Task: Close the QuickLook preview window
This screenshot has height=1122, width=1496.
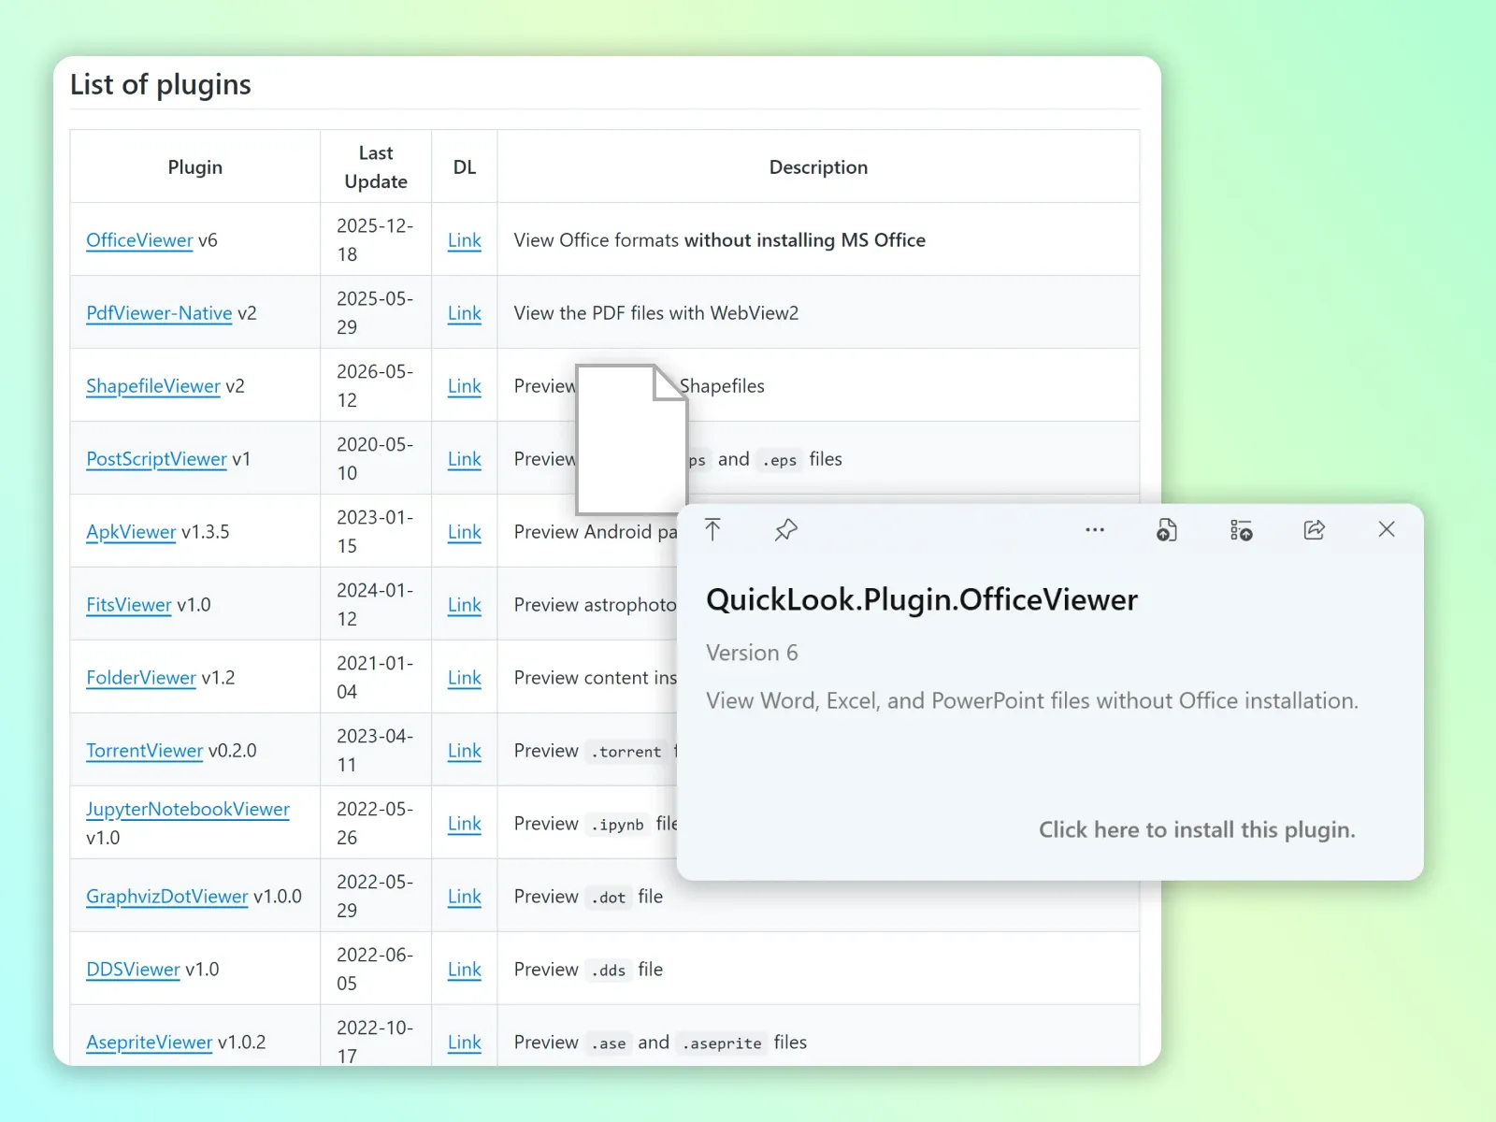Action: tap(1387, 529)
